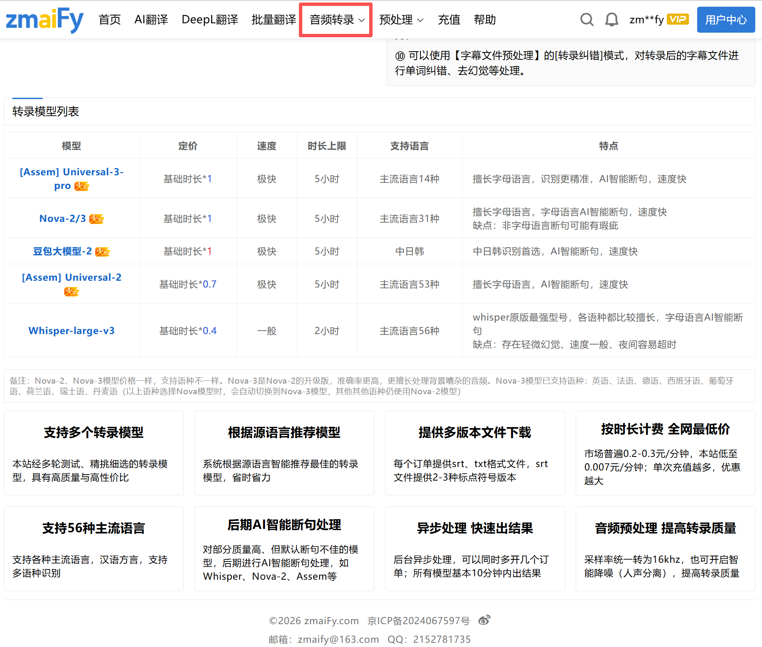Expand the 音频转录 dropdown menu
The height and width of the screenshot is (647, 762).
[x=336, y=20]
